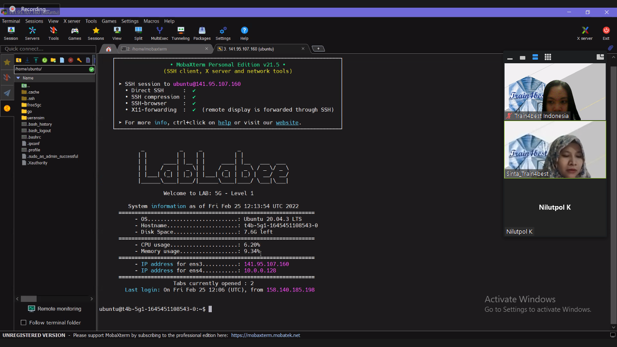
Task: Switch video panel to grid view
Action: pos(547,57)
